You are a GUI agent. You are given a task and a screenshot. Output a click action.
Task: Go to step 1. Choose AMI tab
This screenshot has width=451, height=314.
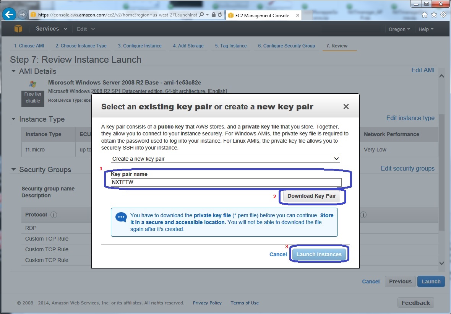click(x=29, y=46)
